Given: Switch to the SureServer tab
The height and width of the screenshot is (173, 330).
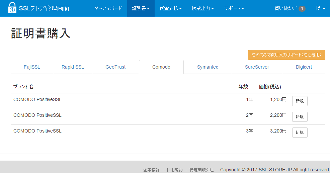Looking at the screenshot, I should point(257,67).
